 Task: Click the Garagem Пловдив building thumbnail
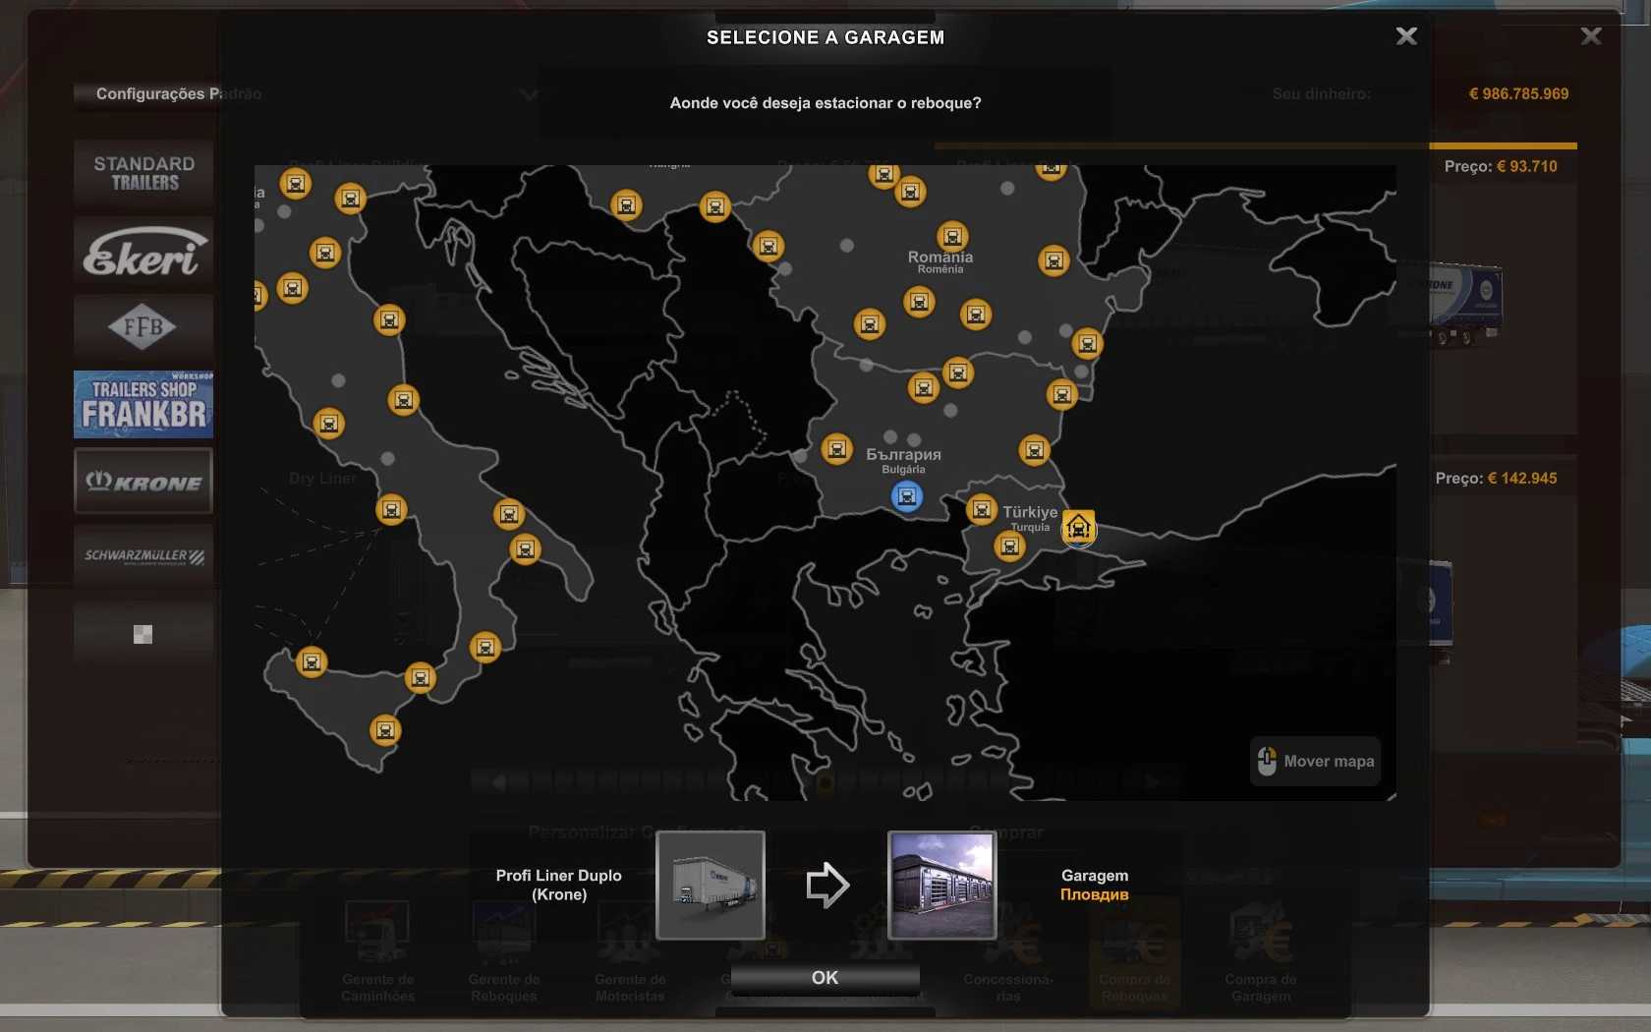[941, 886]
